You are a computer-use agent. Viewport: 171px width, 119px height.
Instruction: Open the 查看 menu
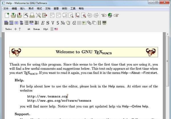(x=56, y=9)
